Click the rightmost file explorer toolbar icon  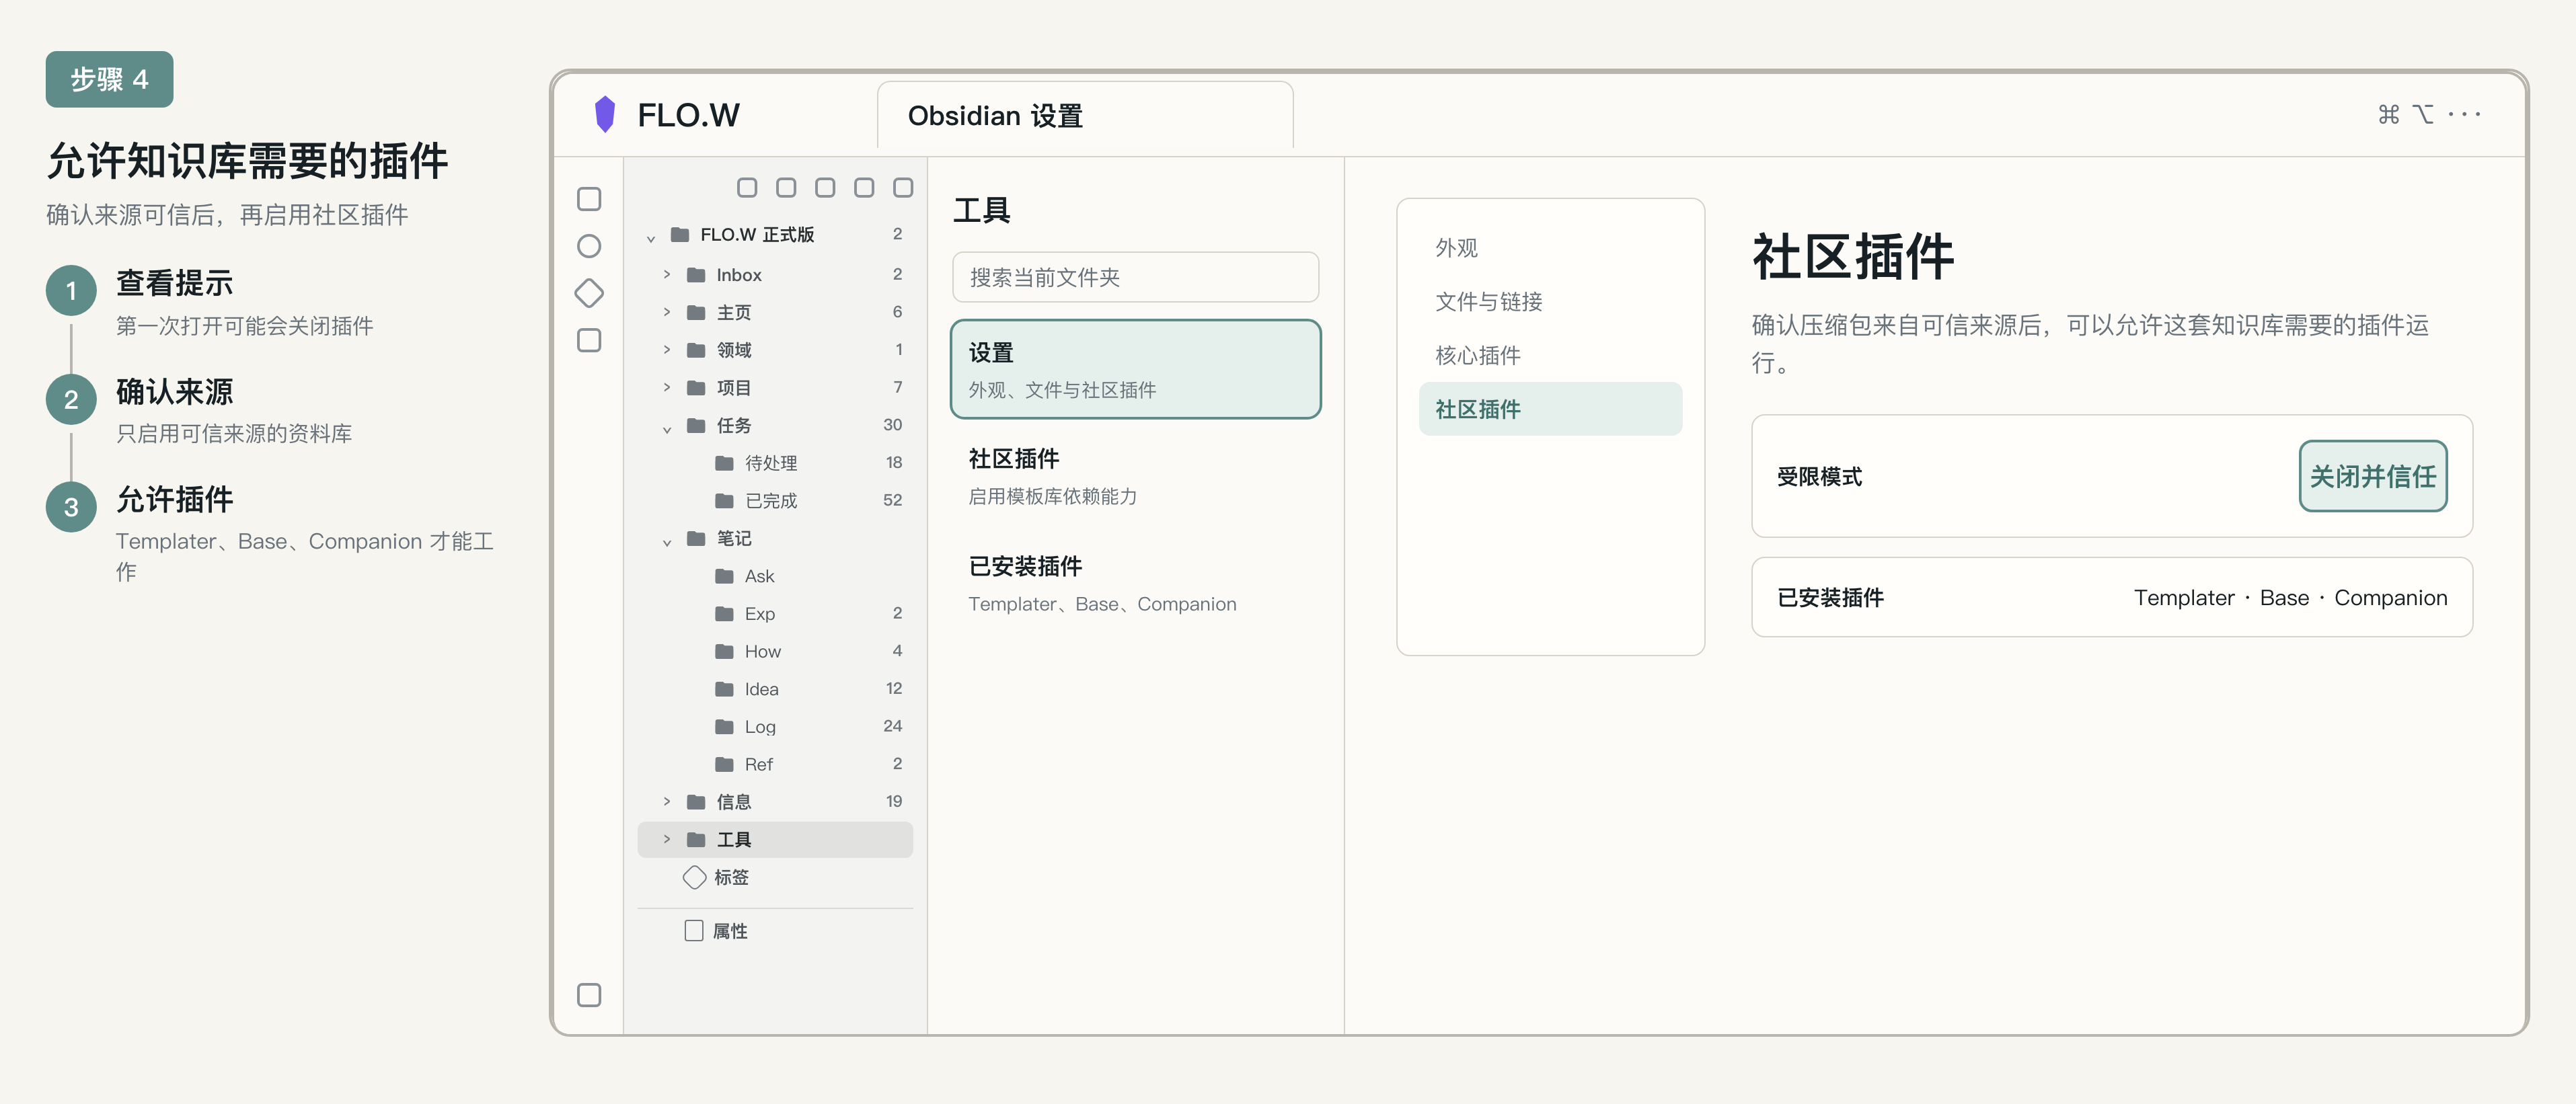point(903,187)
